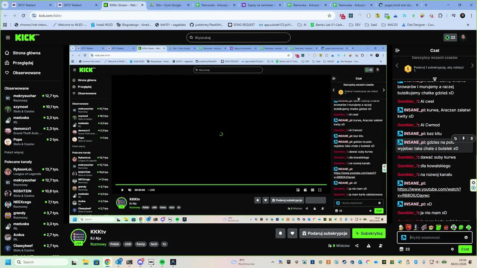This screenshot has height=268, width=477.
Task: Go to Strona główna
Action: point(23,53)
